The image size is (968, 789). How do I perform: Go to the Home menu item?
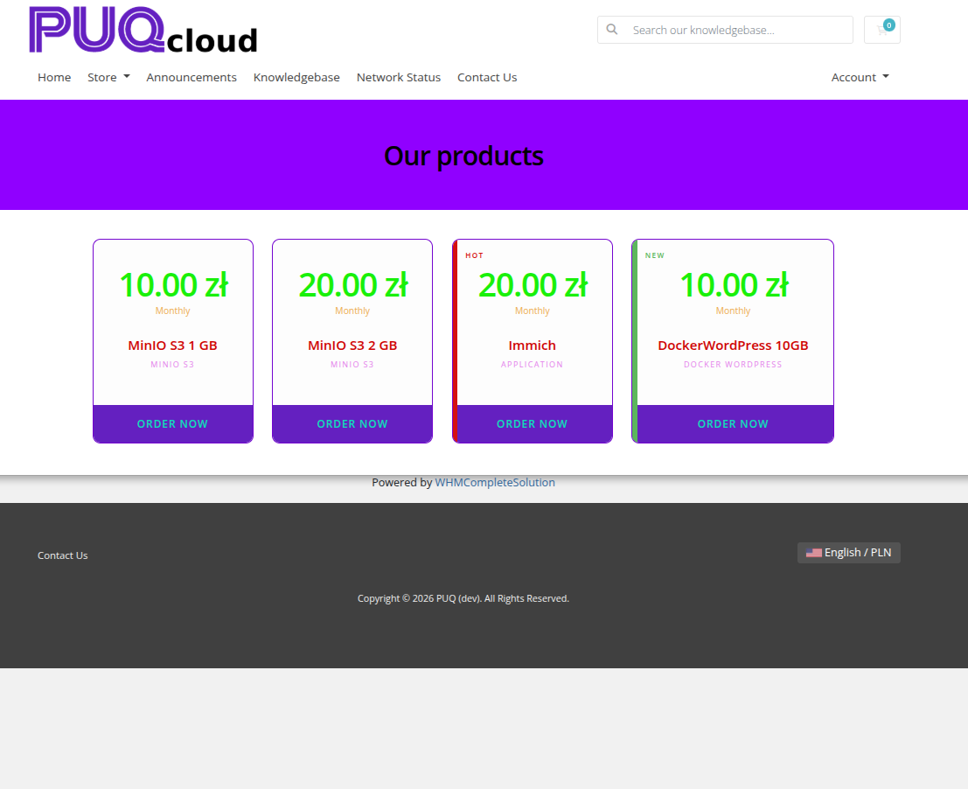[x=54, y=77]
